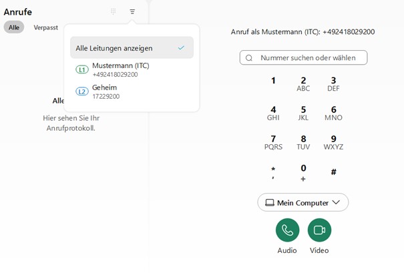Start a video call with camera icon
This screenshot has height=273, width=404.
319,230
